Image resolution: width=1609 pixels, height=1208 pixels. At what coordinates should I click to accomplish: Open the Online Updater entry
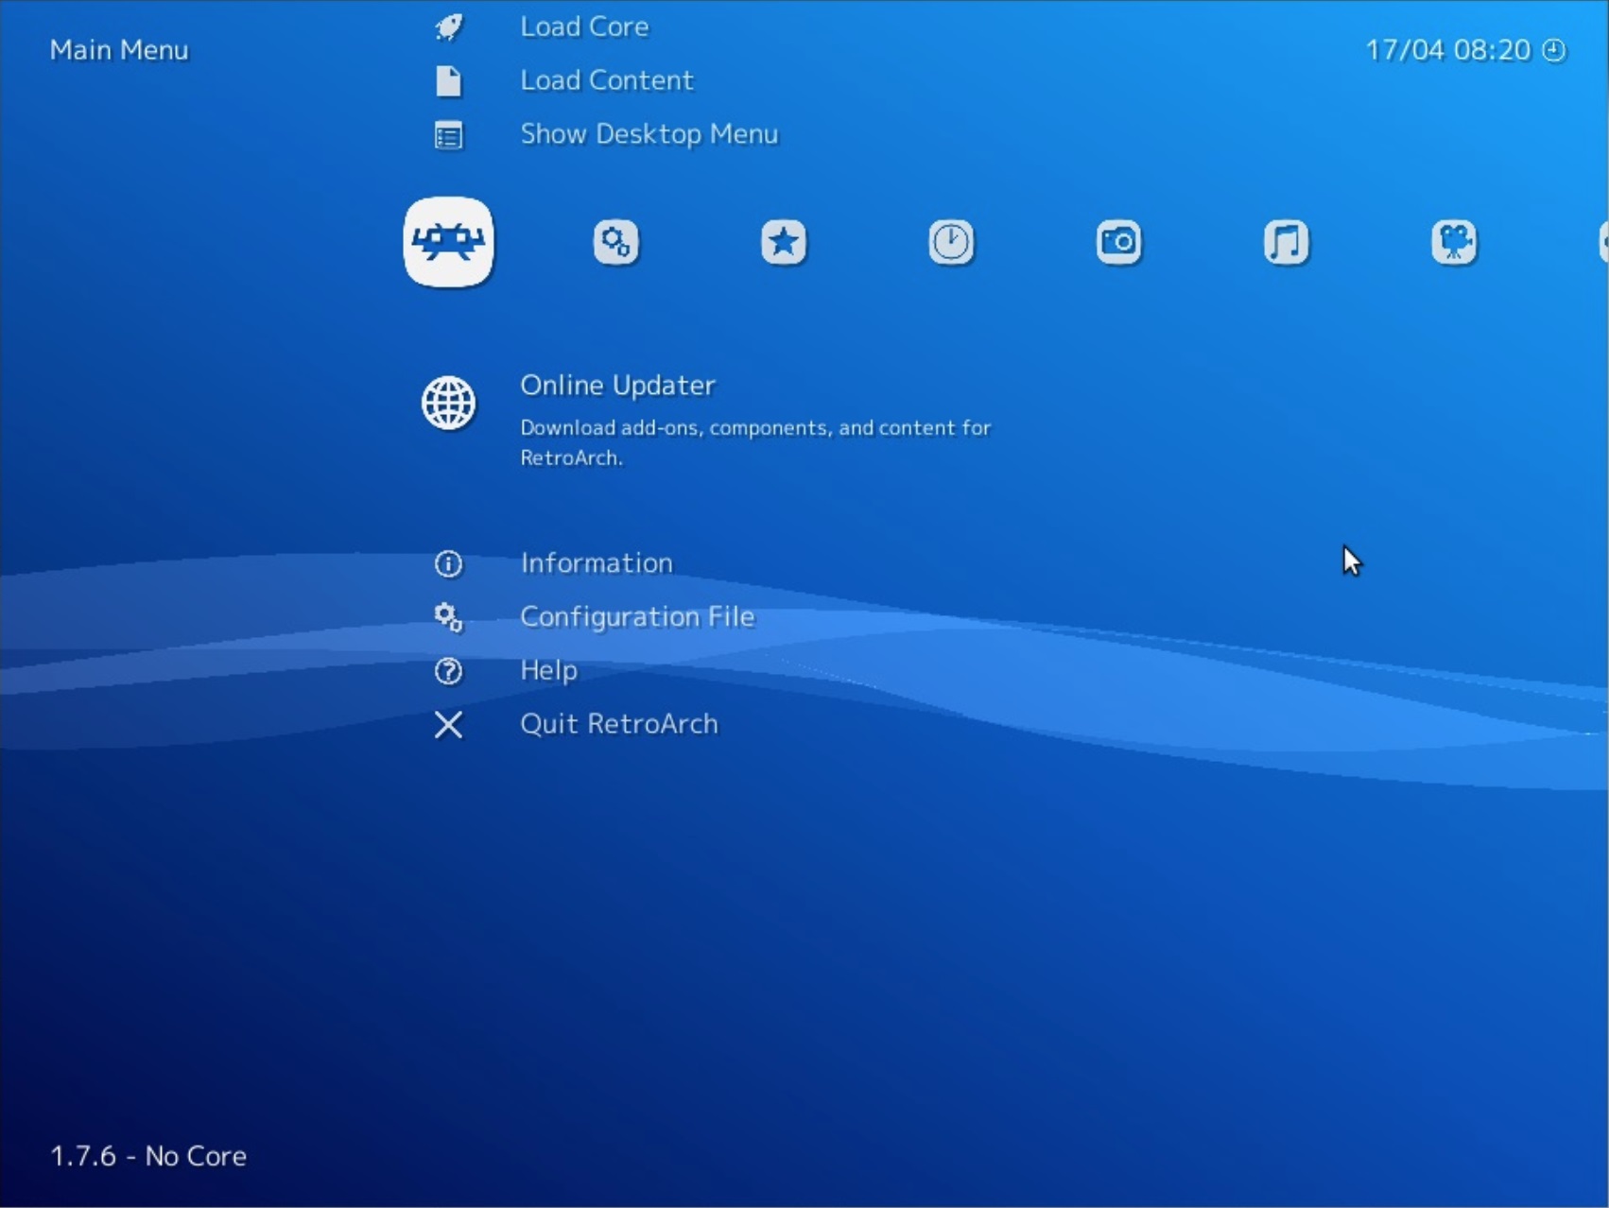tap(617, 386)
